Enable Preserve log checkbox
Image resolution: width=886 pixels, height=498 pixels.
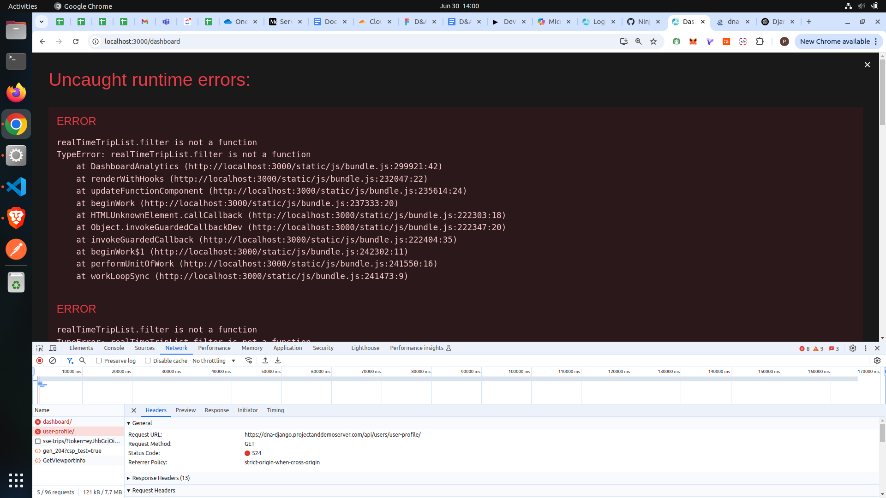point(99,361)
